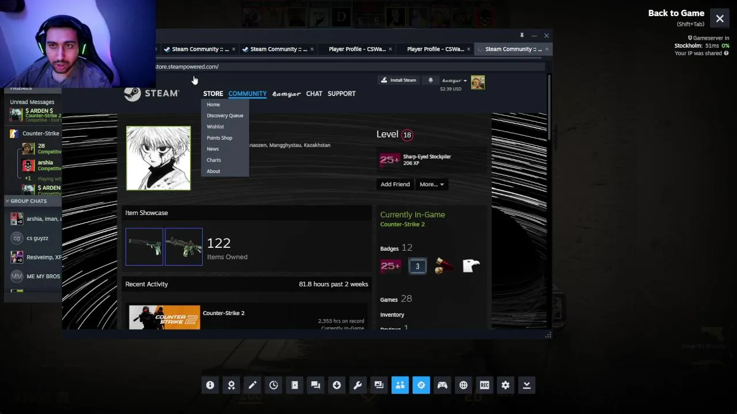Open the Badges 12 link
737x414 pixels.
pyautogui.click(x=396, y=248)
